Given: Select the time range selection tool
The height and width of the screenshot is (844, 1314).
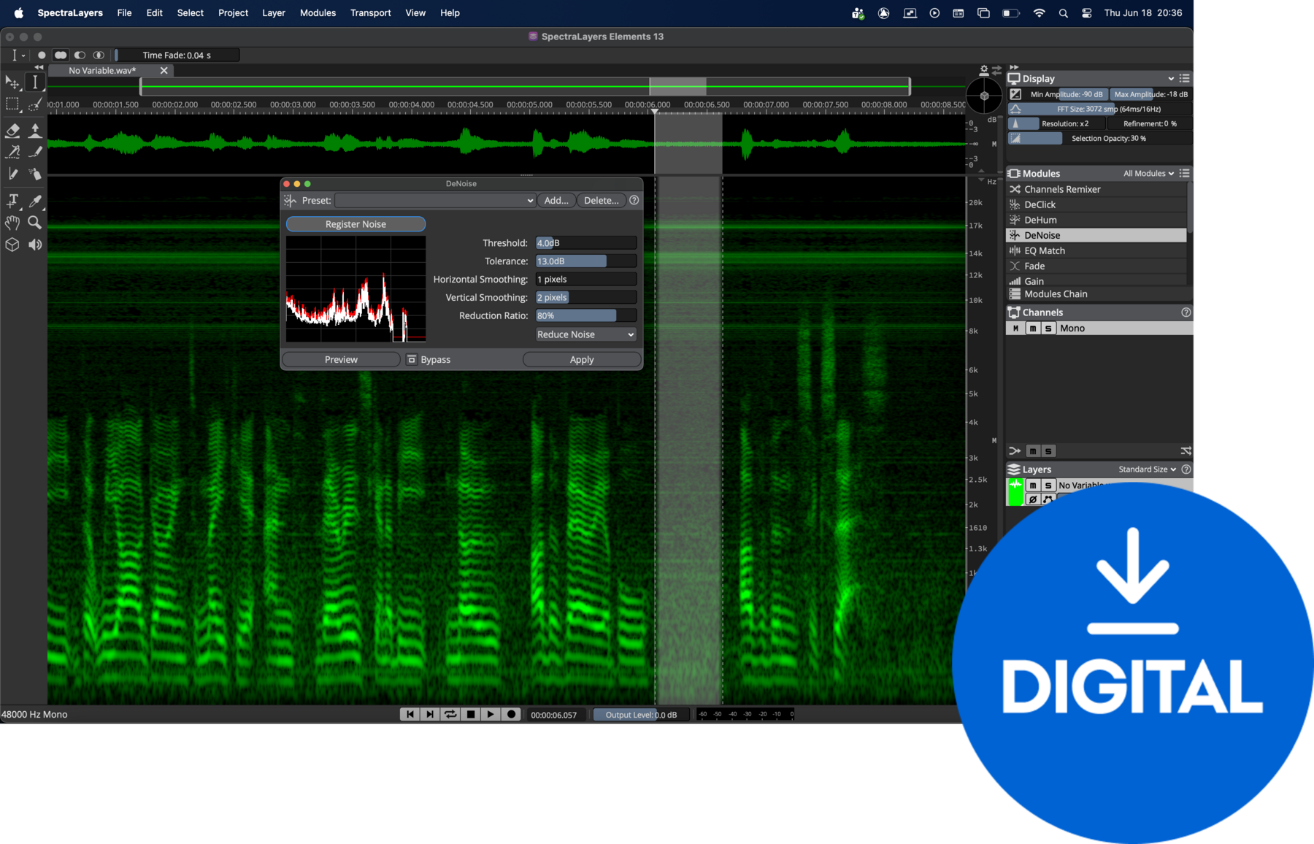Looking at the screenshot, I should tap(34, 83).
